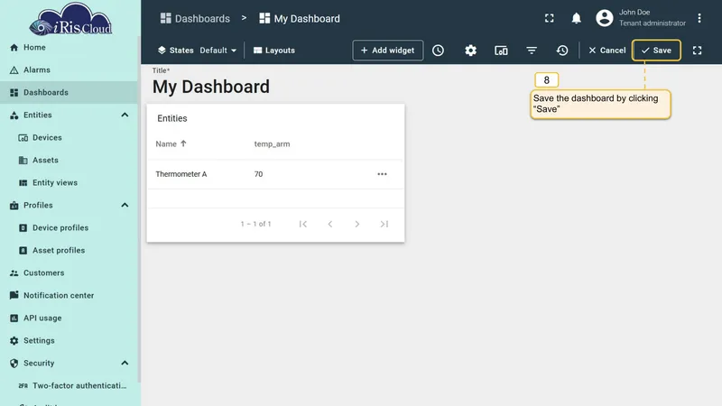Go to next page of Entities table
Screen dimensions: 722x406
point(356,224)
